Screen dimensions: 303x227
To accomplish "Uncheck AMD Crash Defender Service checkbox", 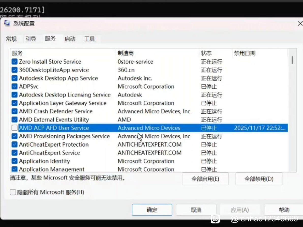I will (x=14, y=111).
